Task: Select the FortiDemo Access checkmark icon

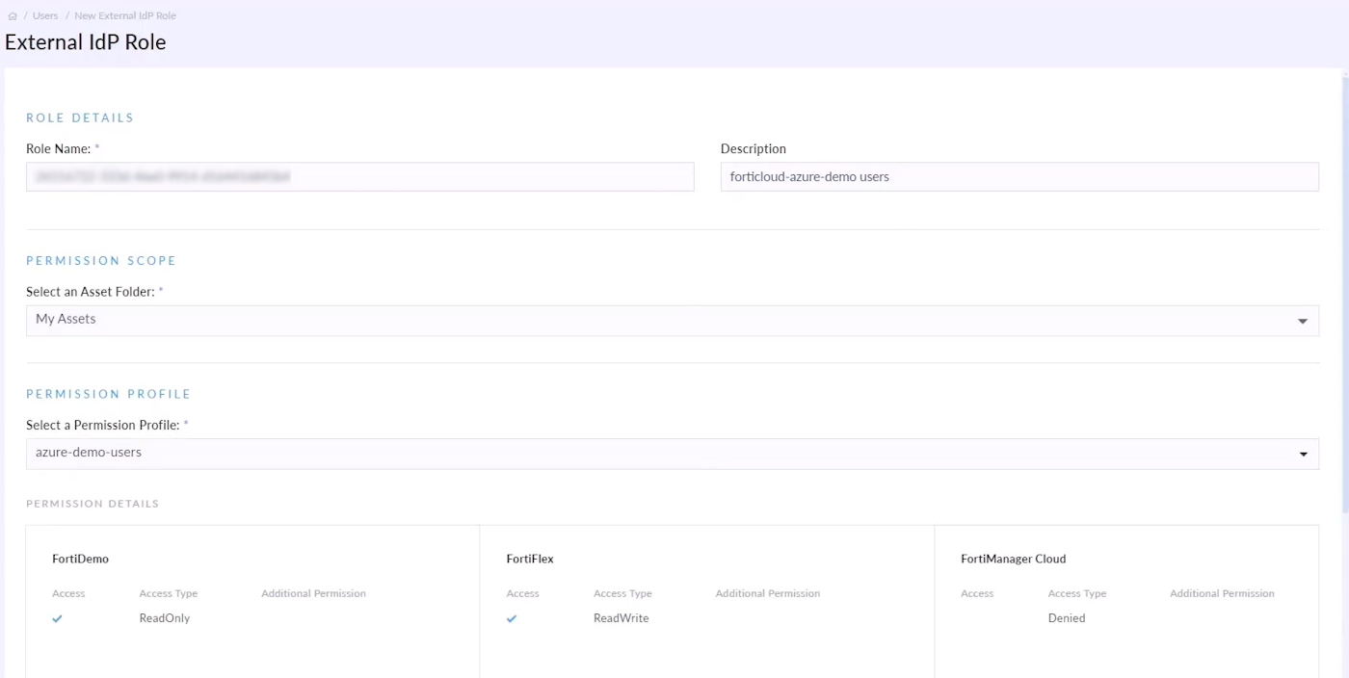Action: tap(57, 618)
